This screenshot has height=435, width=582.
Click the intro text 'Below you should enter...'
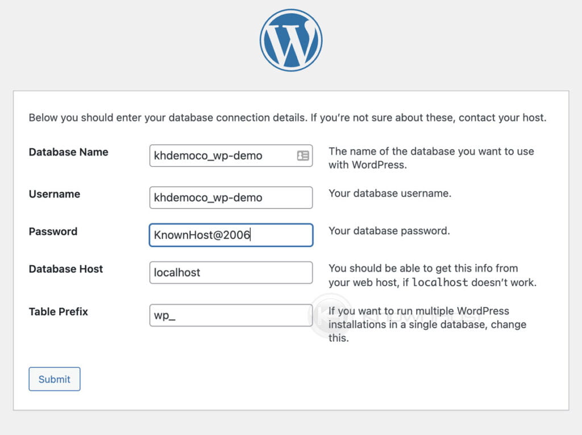(x=288, y=118)
